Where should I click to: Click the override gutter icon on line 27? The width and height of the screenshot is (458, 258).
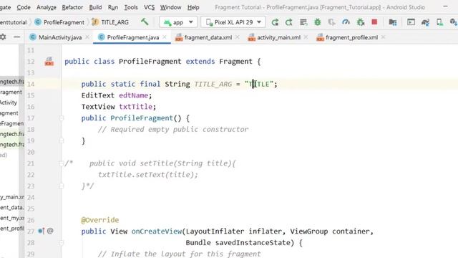42,231
